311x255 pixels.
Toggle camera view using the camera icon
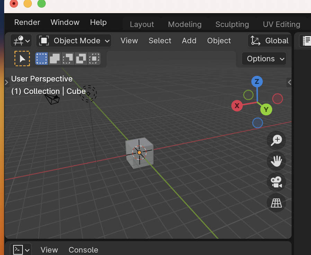tap(276, 182)
